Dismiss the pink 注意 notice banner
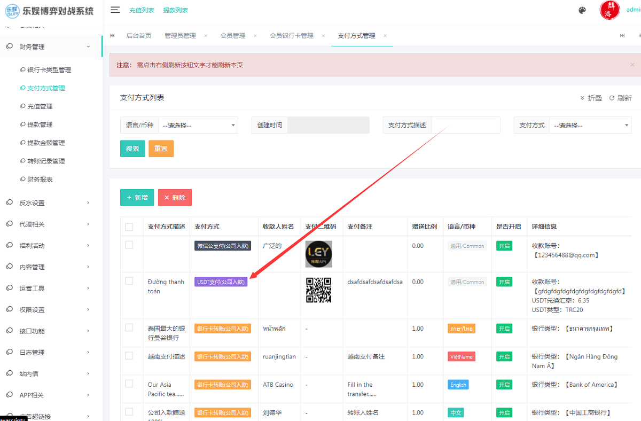641x421 pixels. click(632, 64)
